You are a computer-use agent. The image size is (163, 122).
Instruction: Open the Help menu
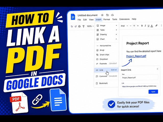coord(134,19)
